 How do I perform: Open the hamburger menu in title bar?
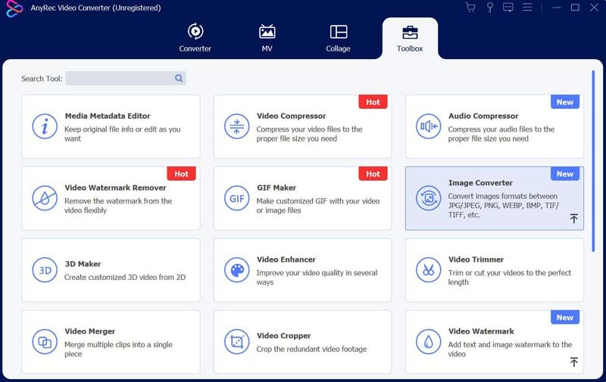tap(527, 8)
